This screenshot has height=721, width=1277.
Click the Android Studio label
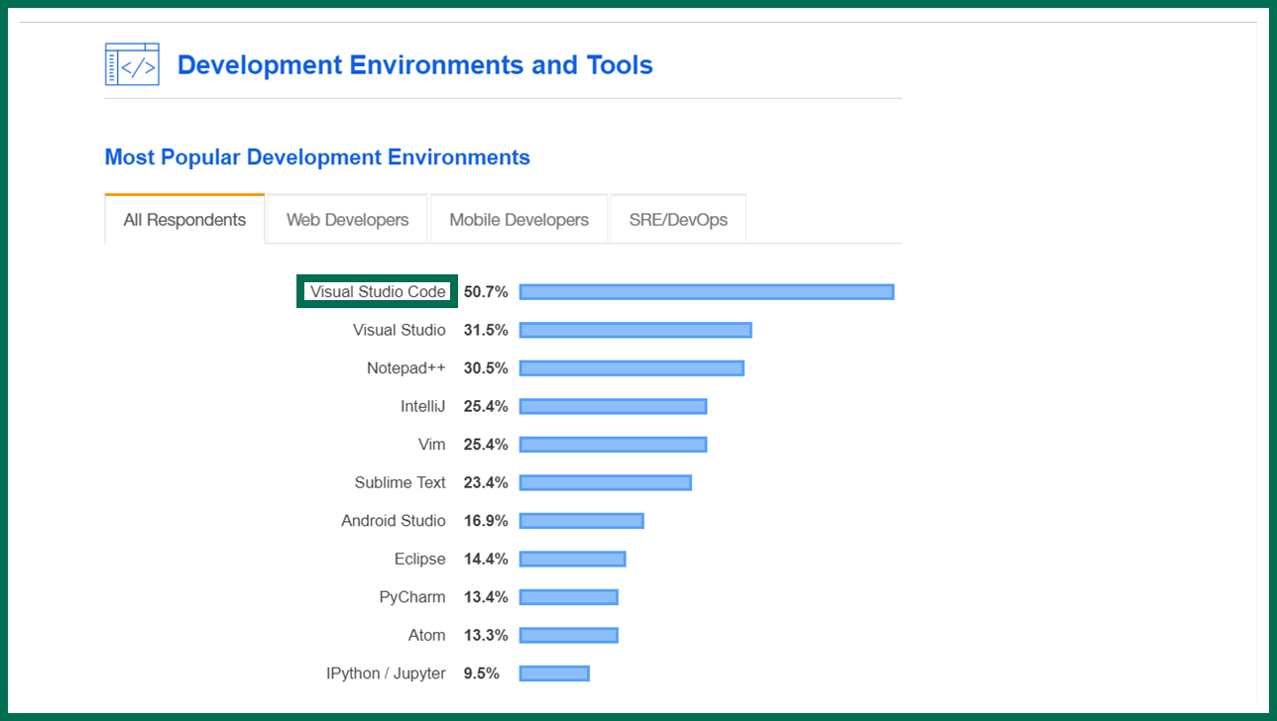pyautogui.click(x=394, y=521)
